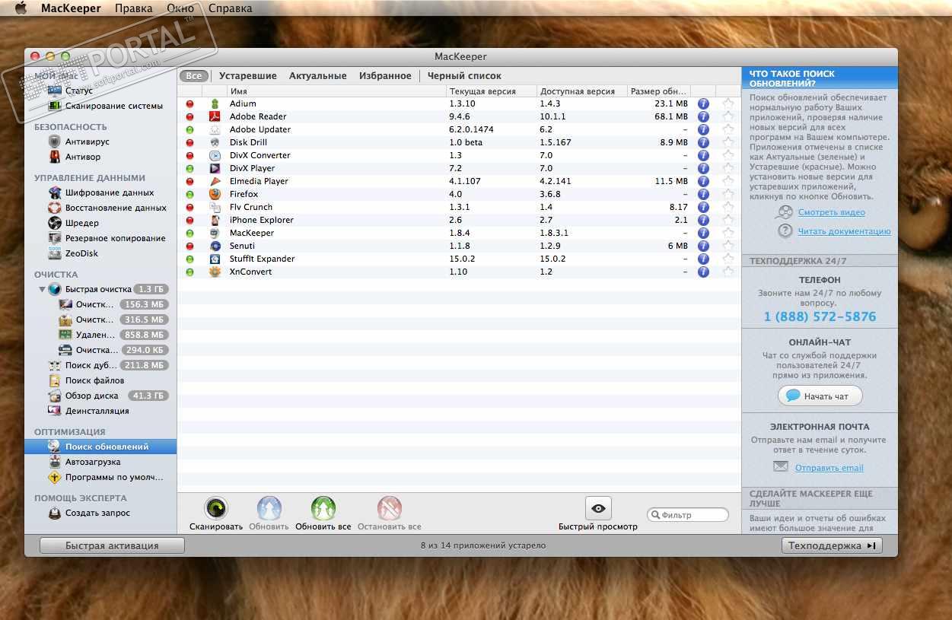Click the Быстрая активация button
The width and height of the screenshot is (952, 620).
coord(112,545)
